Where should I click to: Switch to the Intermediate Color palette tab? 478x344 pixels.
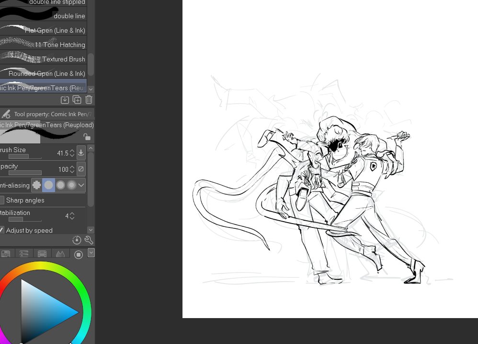click(60, 254)
